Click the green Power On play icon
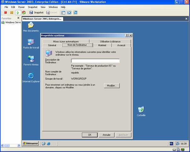 18,13
